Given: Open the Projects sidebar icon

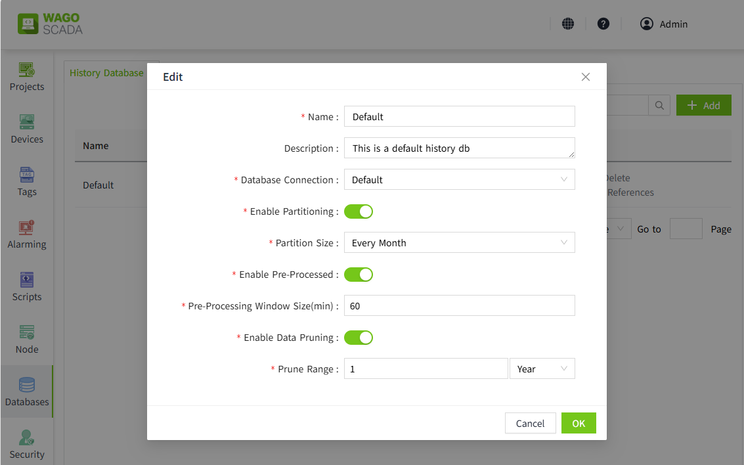Looking at the screenshot, I should point(27,70).
